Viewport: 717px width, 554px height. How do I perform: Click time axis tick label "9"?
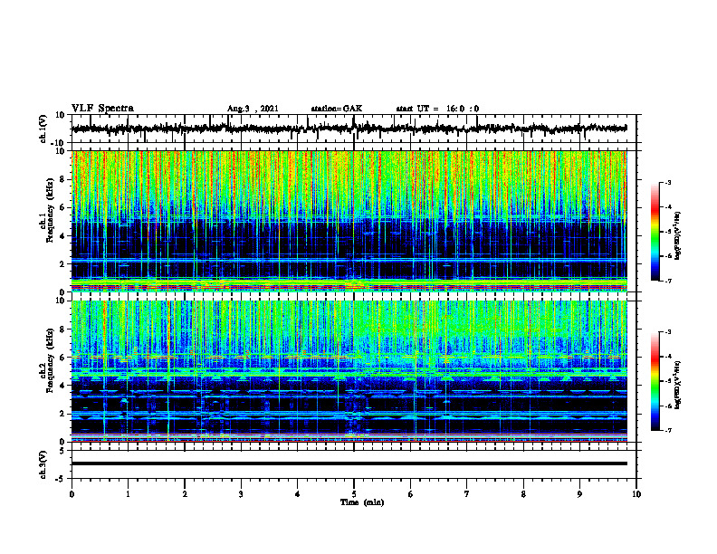(x=579, y=494)
